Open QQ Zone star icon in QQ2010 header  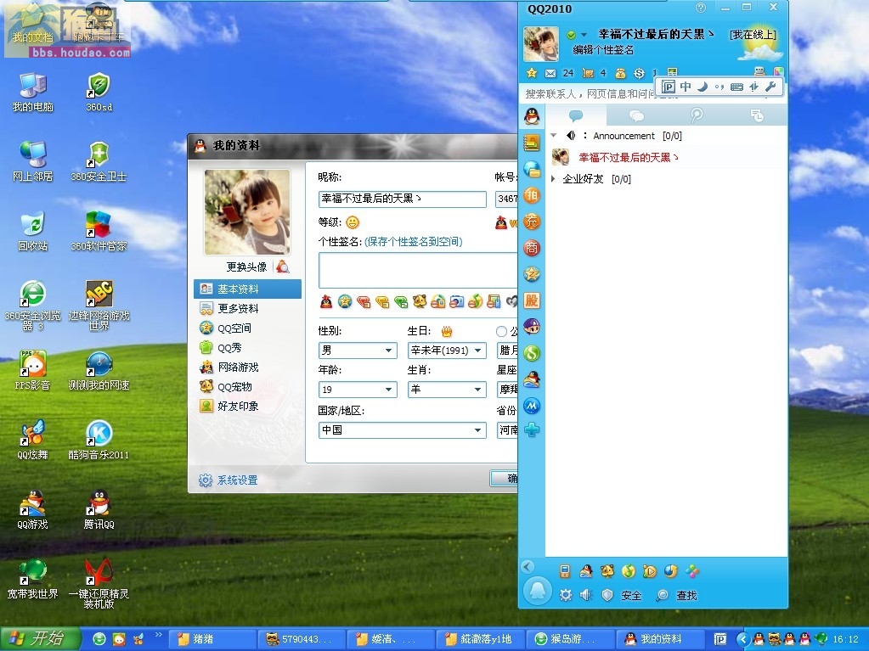coord(532,73)
